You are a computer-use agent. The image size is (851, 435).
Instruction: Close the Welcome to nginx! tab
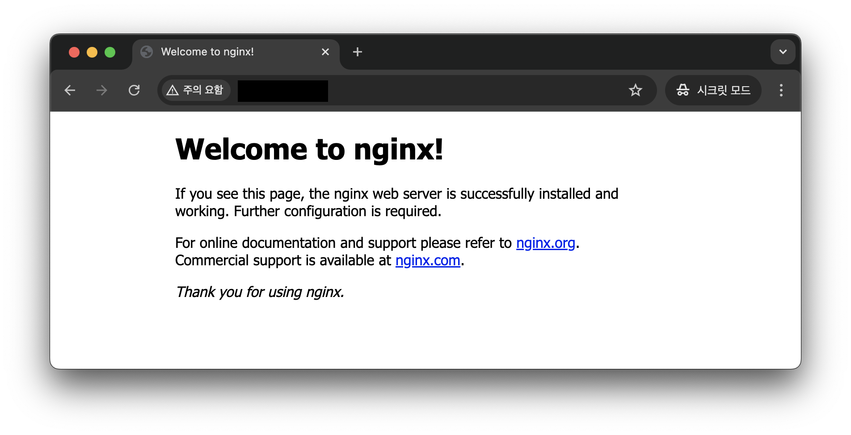point(325,52)
